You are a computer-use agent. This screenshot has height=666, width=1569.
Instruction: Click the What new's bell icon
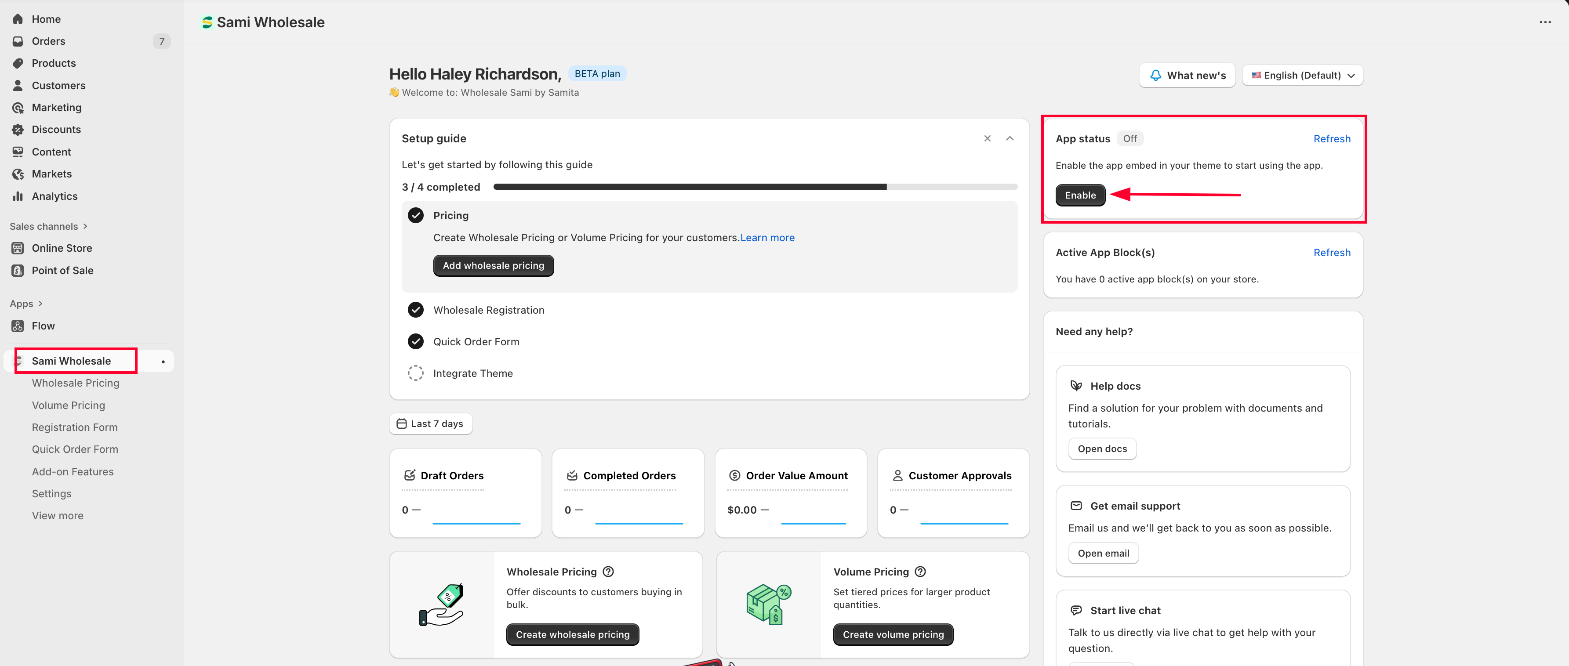pyautogui.click(x=1155, y=76)
